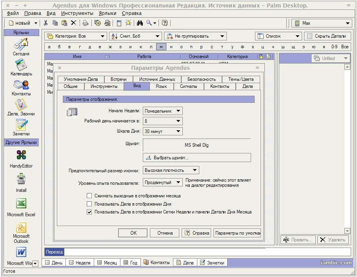Open the Рабочий день начинается dropdown
The width and height of the screenshot is (357, 277).
coord(162,121)
